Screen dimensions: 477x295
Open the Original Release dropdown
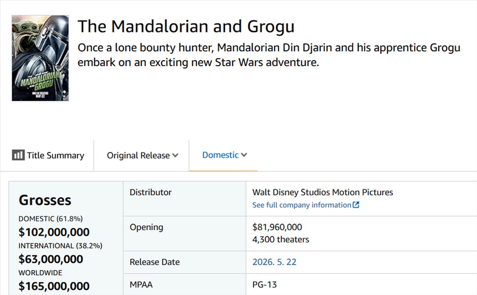pyautogui.click(x=142, y=155)
